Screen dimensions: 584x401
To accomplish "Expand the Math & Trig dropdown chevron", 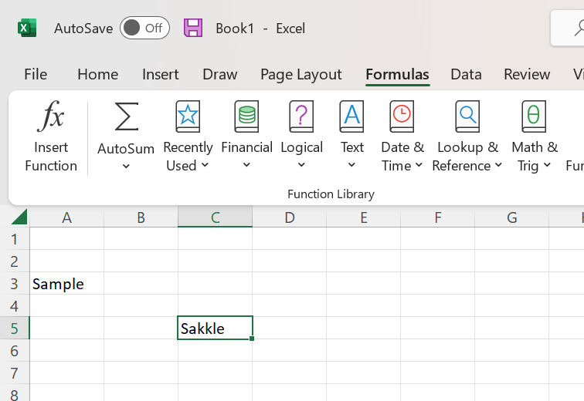I will 547,164.
